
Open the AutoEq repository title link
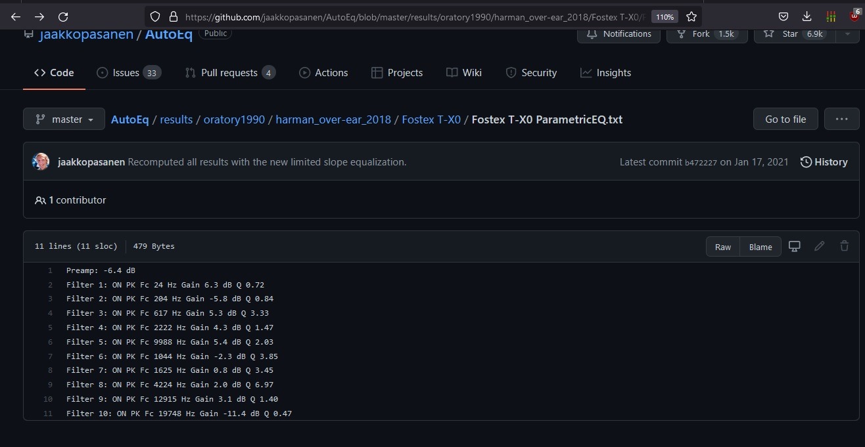169,34
